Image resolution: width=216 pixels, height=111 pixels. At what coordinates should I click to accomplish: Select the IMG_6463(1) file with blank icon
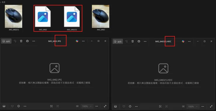72,17
